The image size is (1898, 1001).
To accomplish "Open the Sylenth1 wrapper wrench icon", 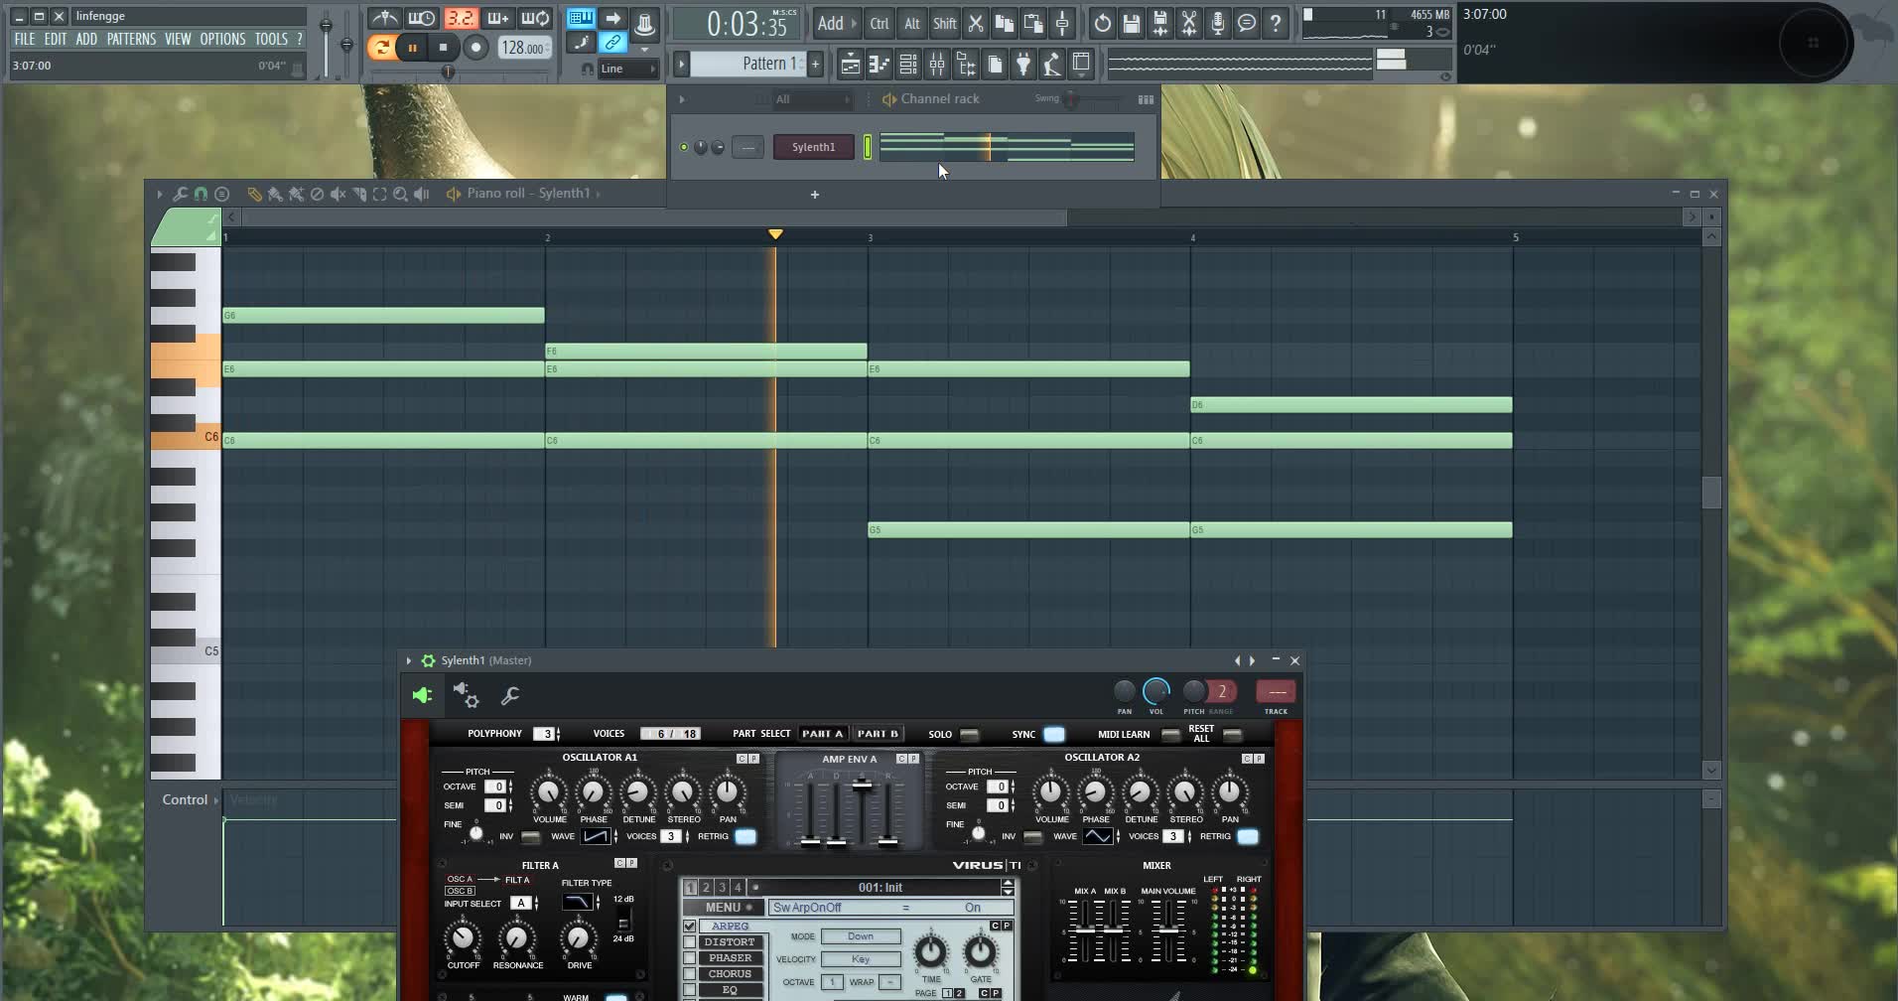I will click(510, 696).
